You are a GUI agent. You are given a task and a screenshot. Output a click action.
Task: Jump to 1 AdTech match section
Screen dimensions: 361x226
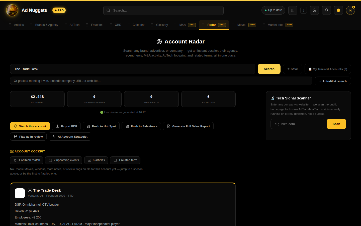point(27,160)
